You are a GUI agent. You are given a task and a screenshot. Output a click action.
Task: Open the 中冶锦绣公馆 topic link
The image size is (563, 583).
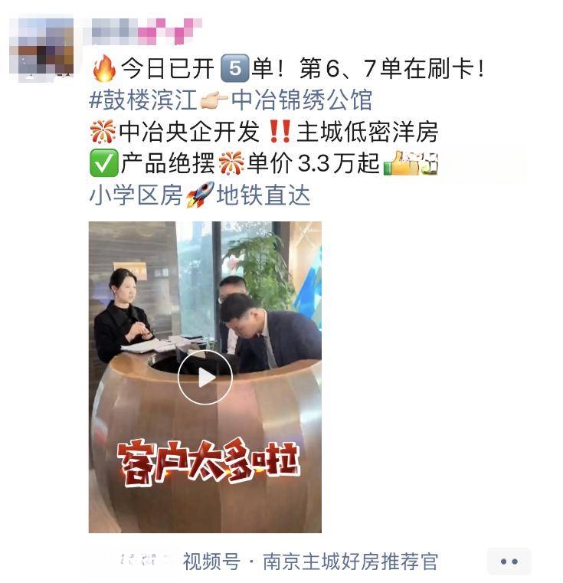point(302,100)
